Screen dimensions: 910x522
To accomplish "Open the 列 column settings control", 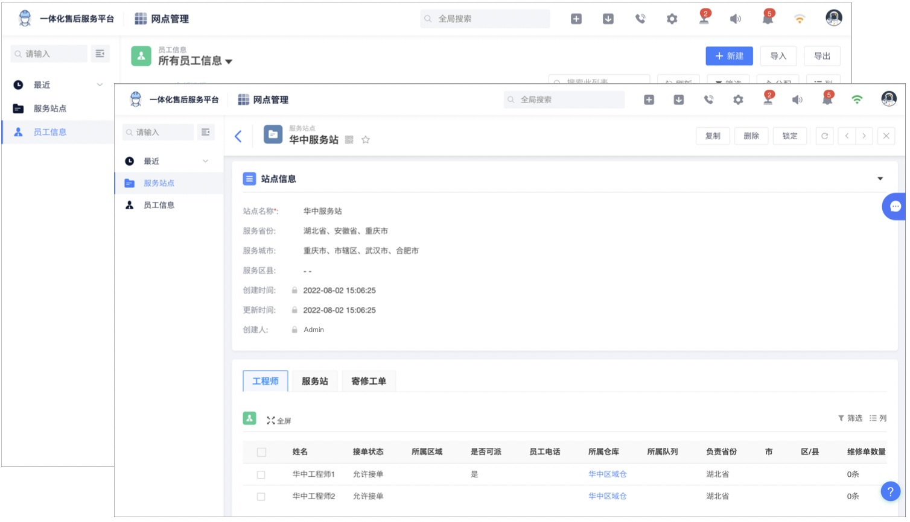I will click(878, 418).
